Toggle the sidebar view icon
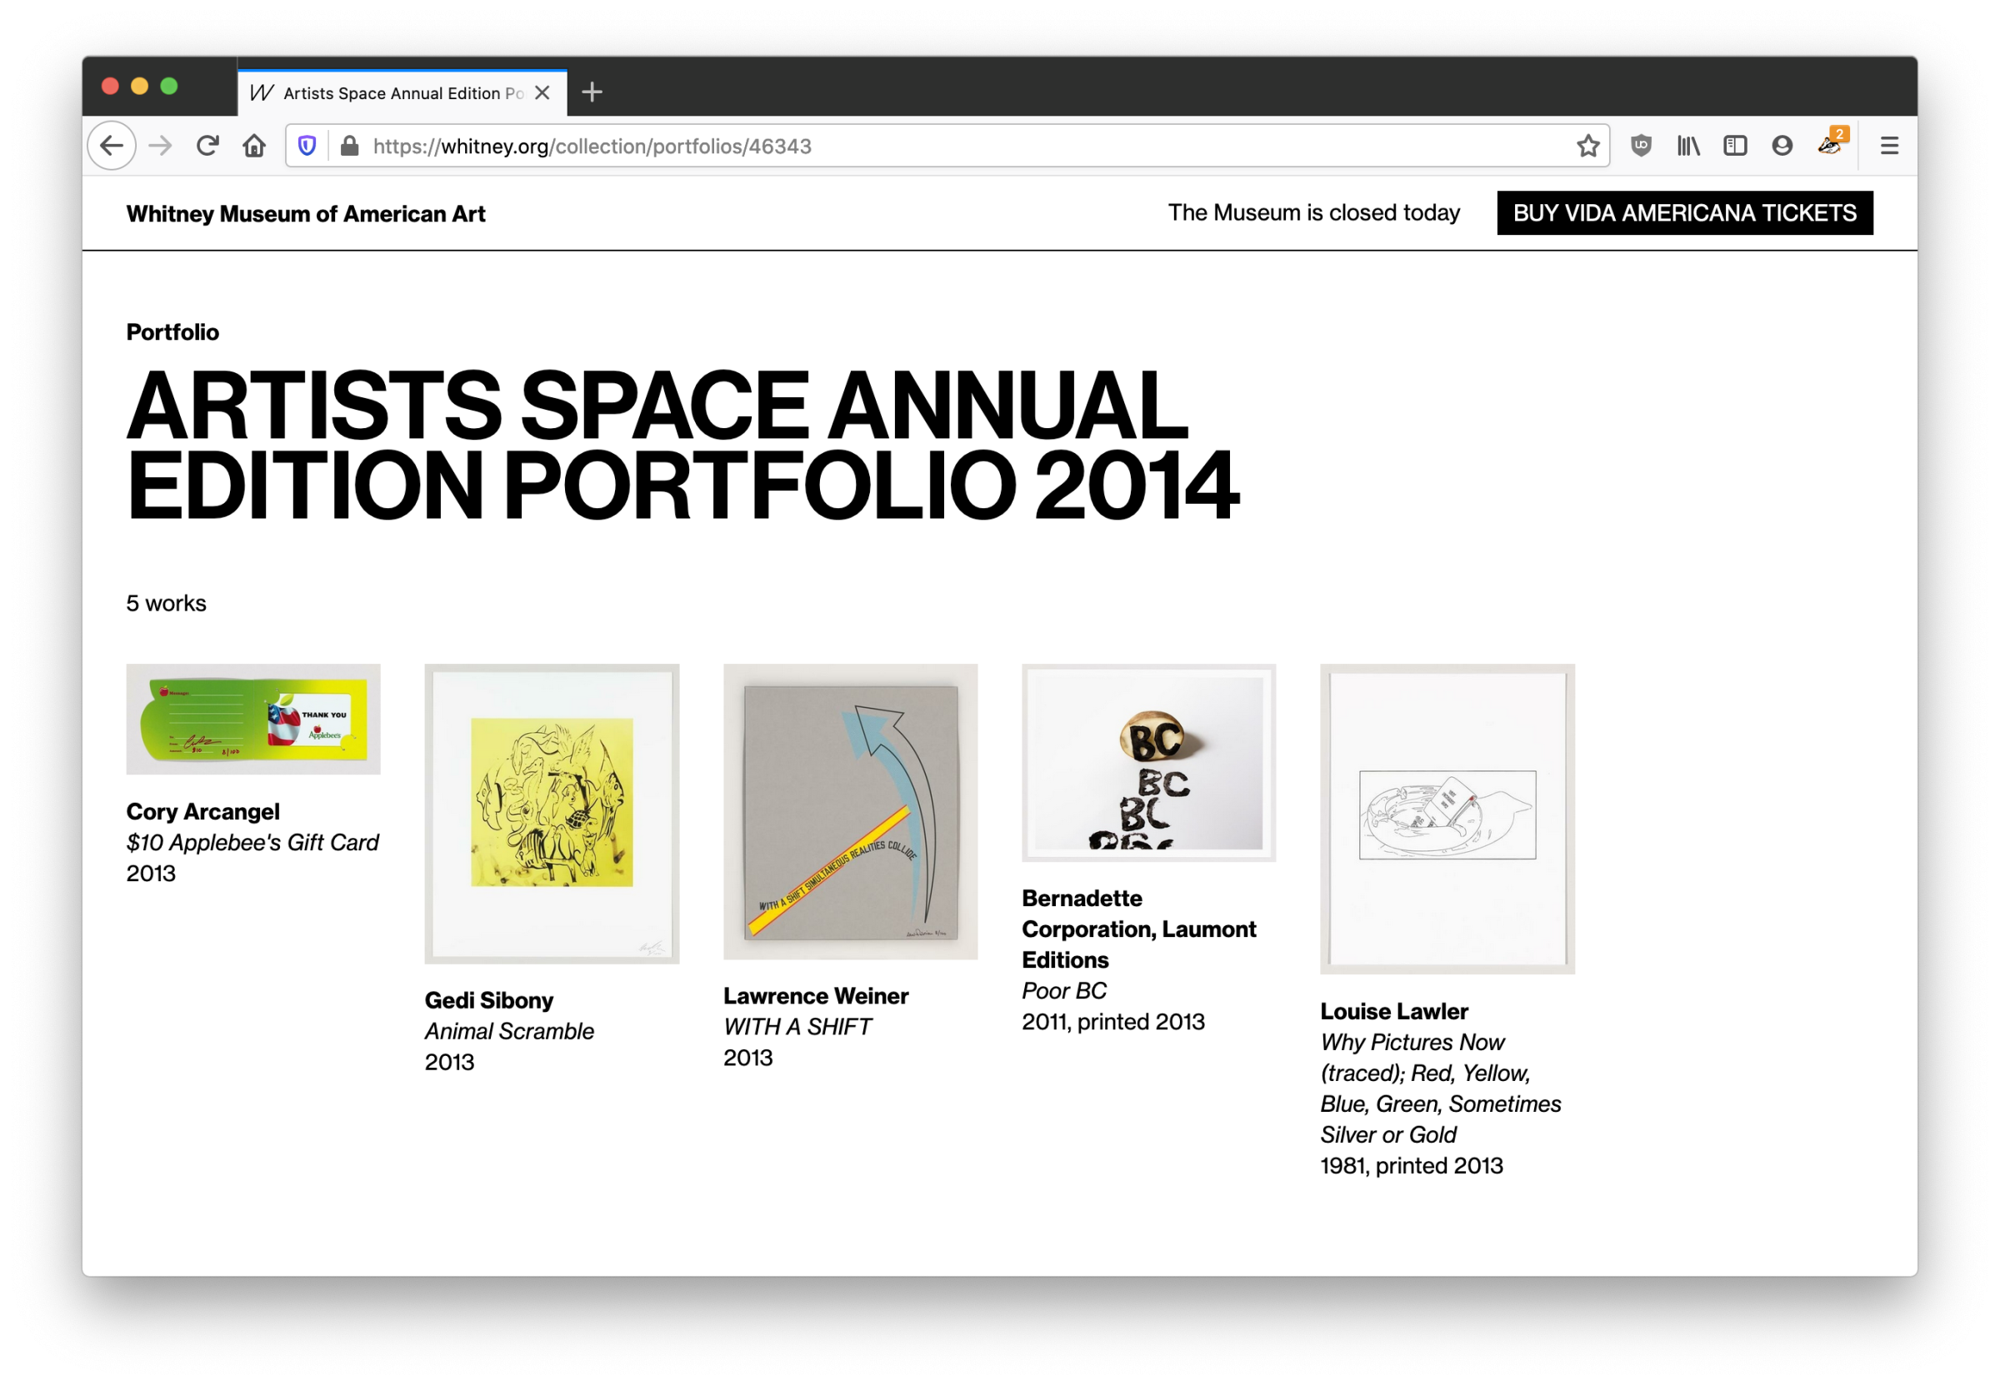The image size is (2000, 1385). pyautogui.click(x=1735, y=146)
